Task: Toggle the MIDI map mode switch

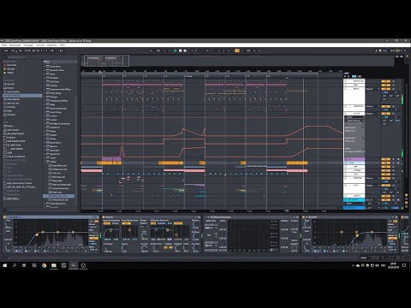Action: [x=392, y=50]
